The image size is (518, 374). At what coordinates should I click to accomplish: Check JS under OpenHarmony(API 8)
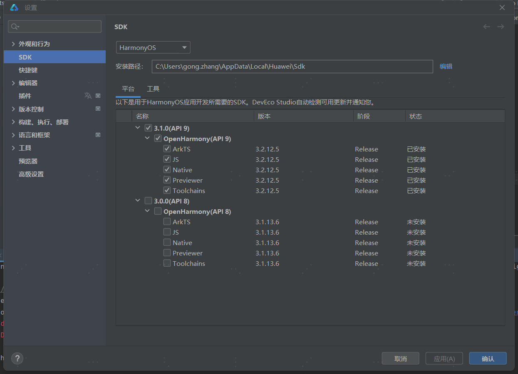click(x=167, y=232)
